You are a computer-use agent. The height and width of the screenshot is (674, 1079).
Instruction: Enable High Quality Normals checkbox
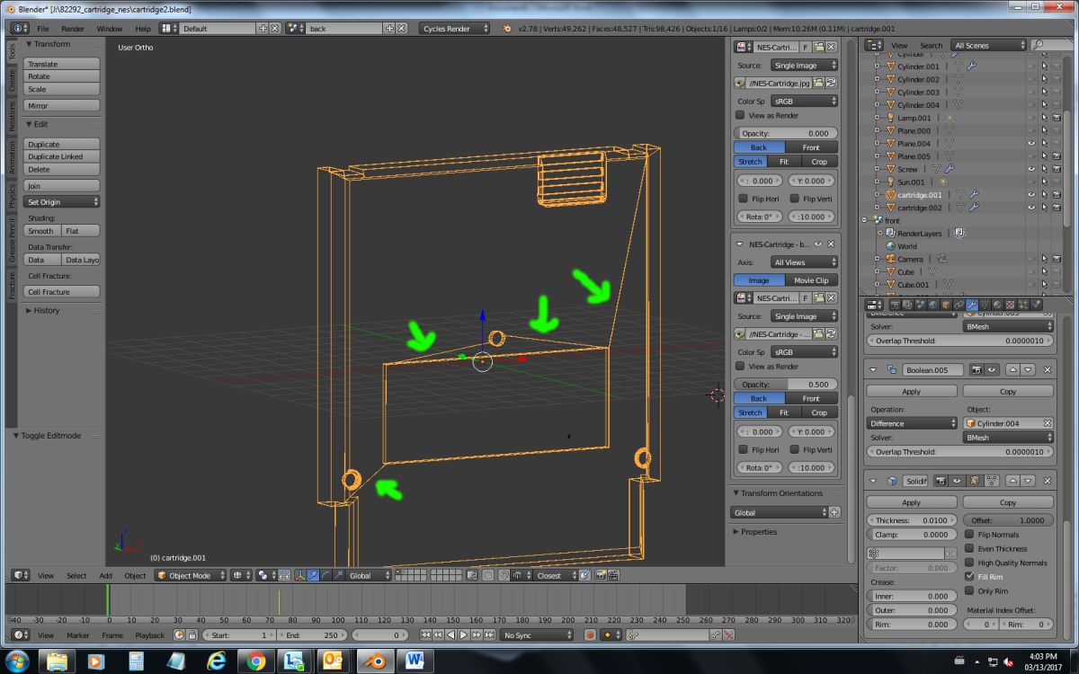(969, 563)
